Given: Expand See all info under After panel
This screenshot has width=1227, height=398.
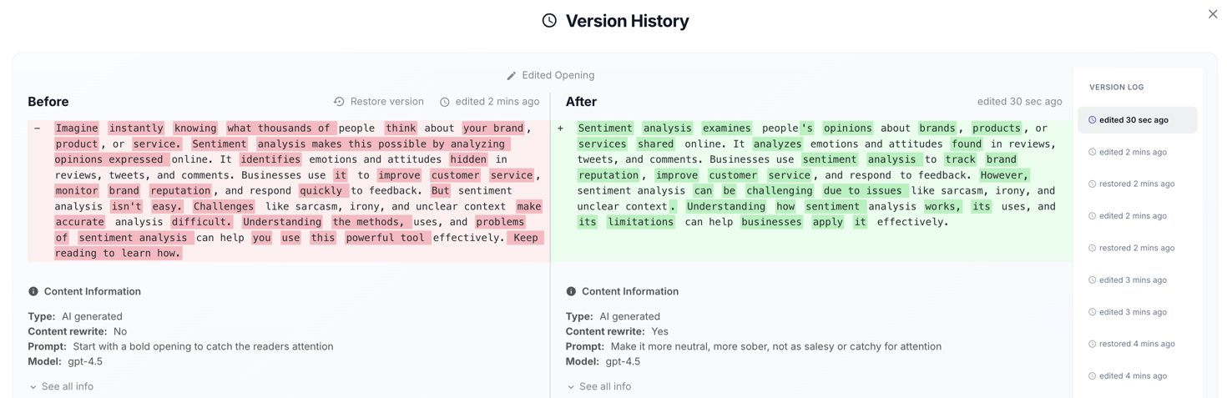Looking at the screenshot, I should pyautogui.click(x=598, y=386).
